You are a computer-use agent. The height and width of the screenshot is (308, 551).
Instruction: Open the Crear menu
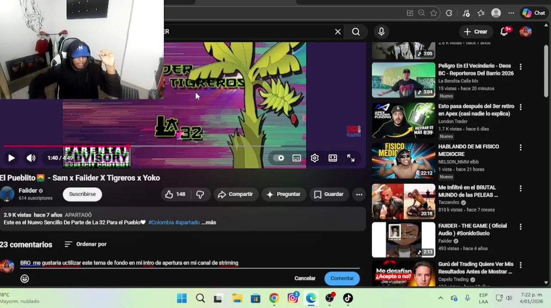click(475, 32)
